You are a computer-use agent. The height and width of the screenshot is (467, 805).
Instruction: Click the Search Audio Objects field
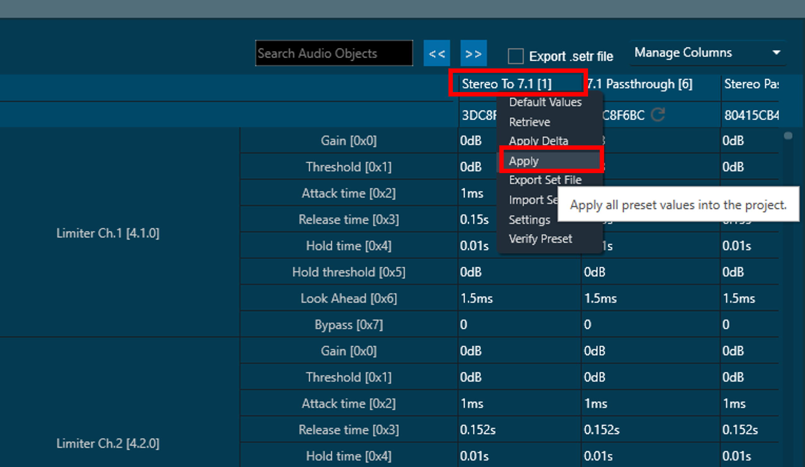[x=334, y=53]
